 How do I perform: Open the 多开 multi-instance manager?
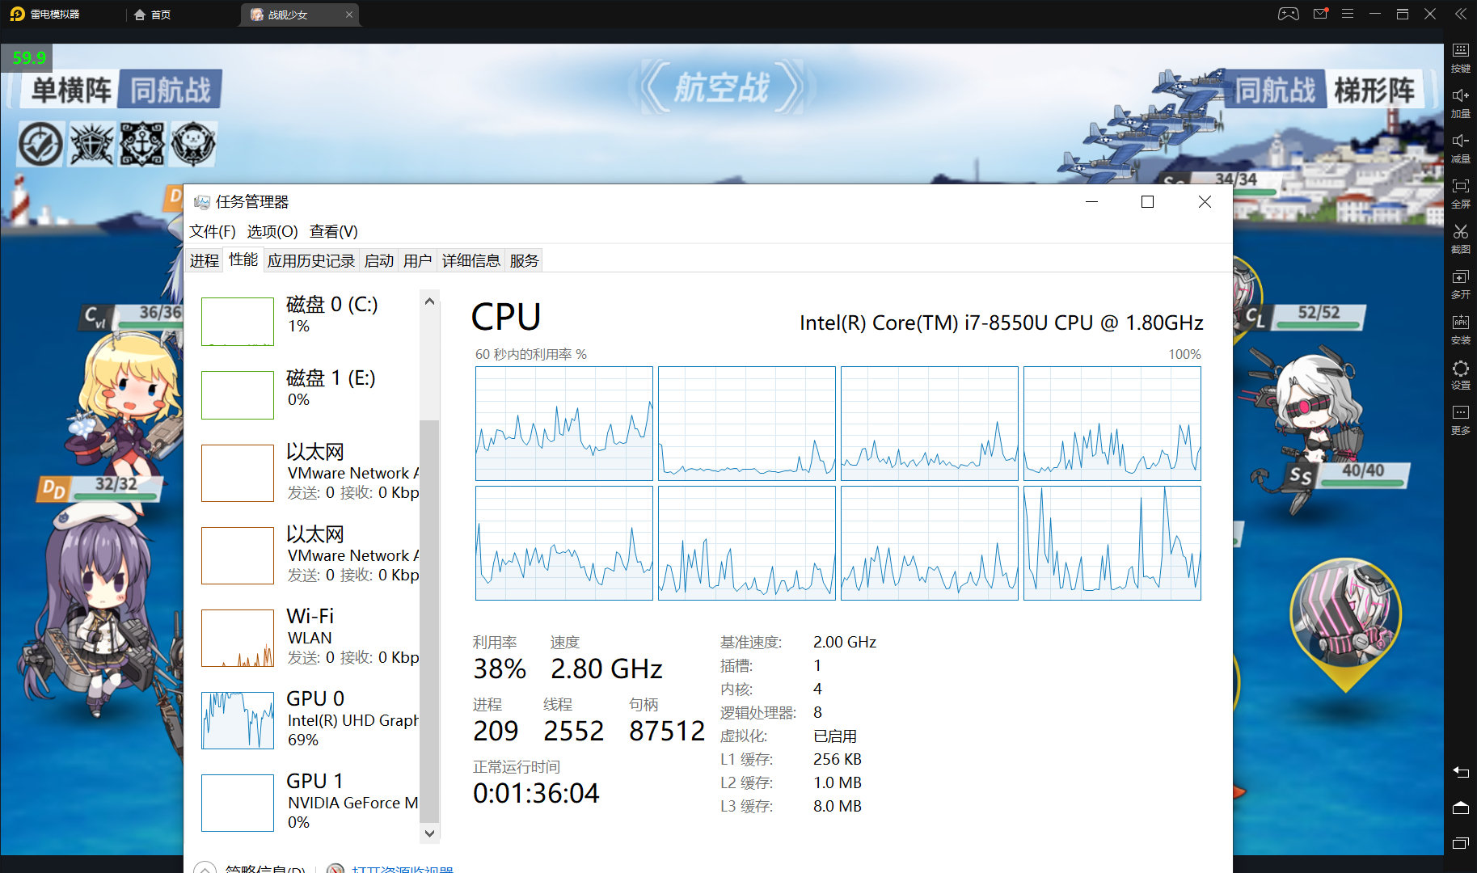click(x=1460, y=284)
